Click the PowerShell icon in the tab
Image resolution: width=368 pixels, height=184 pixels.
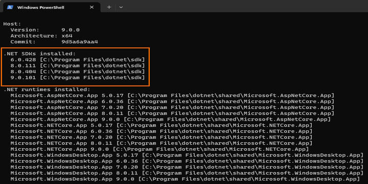click(10, 7)
